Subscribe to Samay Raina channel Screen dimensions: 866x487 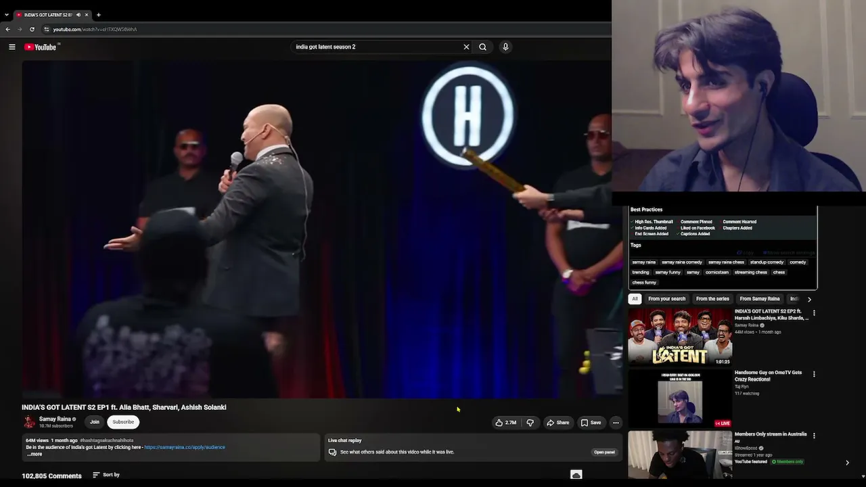123,422
